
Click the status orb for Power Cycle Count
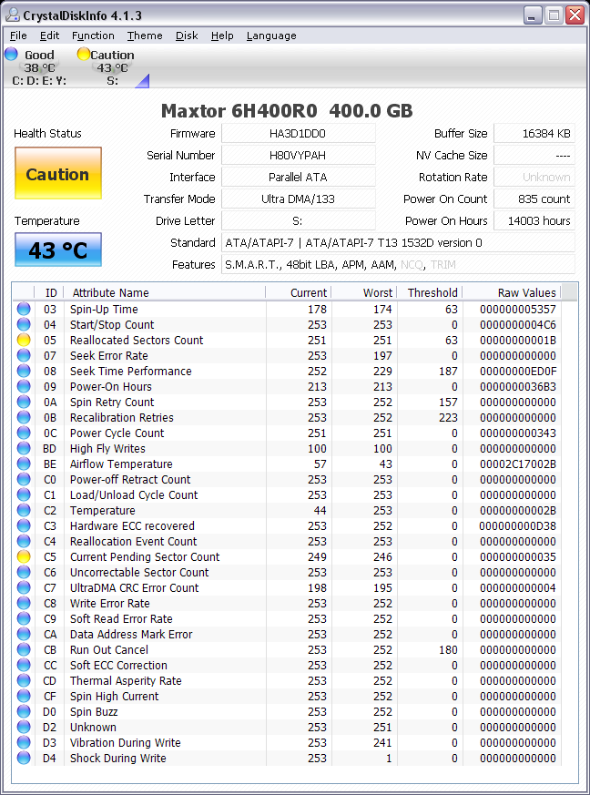click(24, 433)
